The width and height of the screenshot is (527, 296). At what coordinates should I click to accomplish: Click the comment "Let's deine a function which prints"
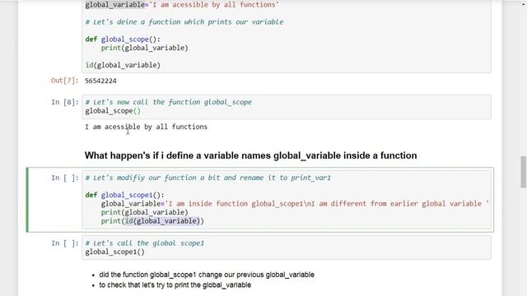coord(184,22)
